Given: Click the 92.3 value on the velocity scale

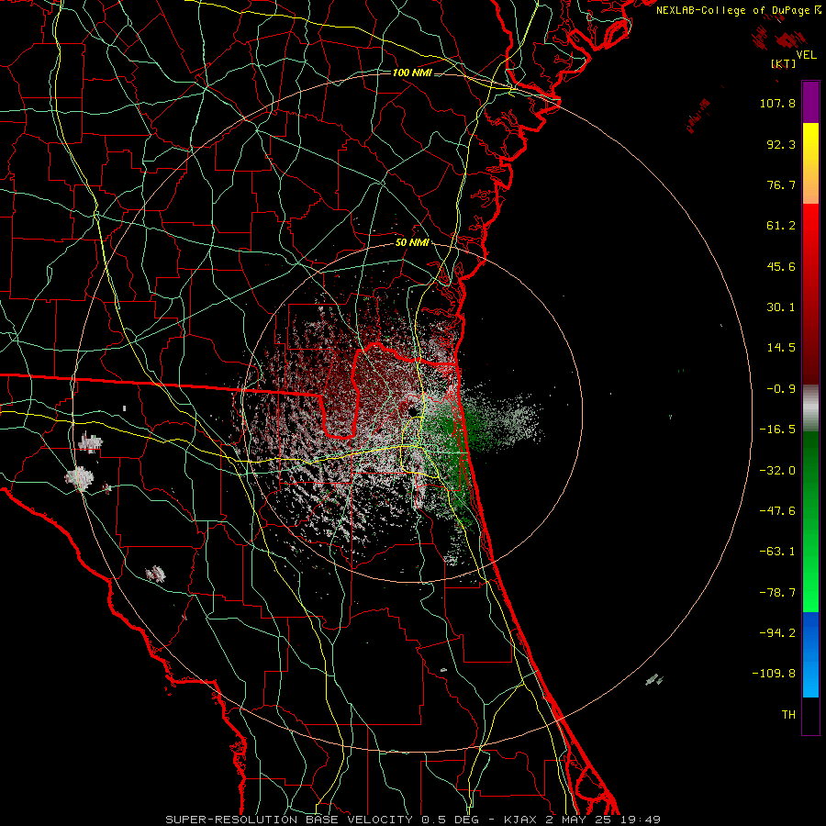Looking at the screenshot, I should (781, 144).
